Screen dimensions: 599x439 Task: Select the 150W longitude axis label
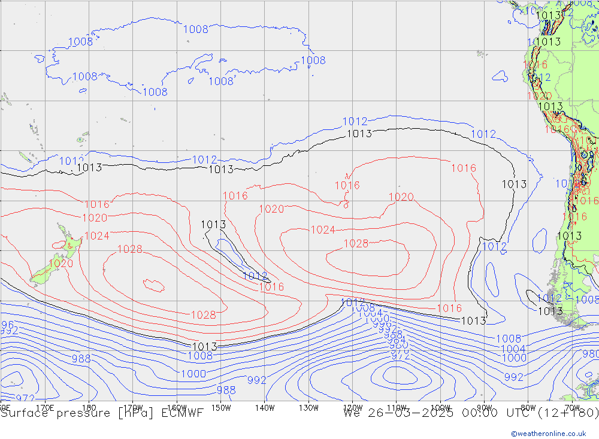click(x=221, y=408)
